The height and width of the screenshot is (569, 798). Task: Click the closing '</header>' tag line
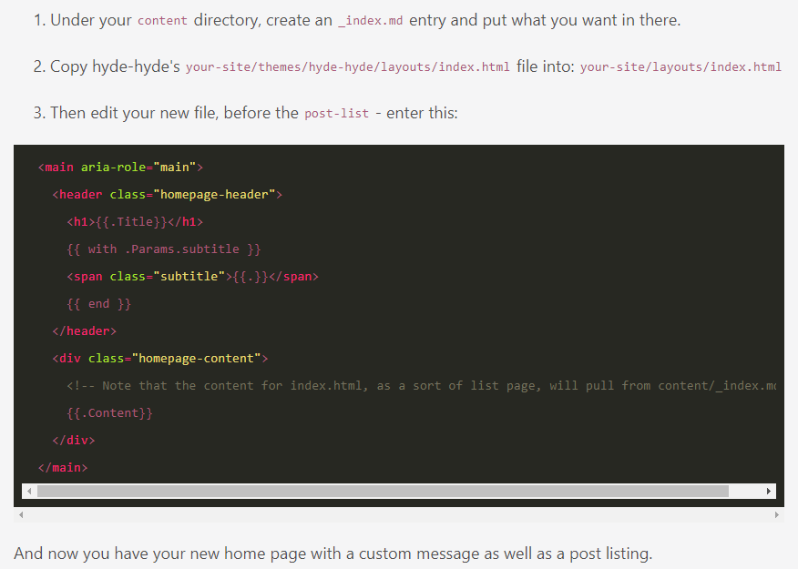point(85,331)
